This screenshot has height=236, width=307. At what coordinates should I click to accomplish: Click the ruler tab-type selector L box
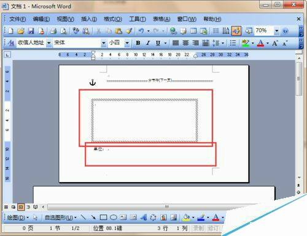pyautogui.click(x=7, y=55)
